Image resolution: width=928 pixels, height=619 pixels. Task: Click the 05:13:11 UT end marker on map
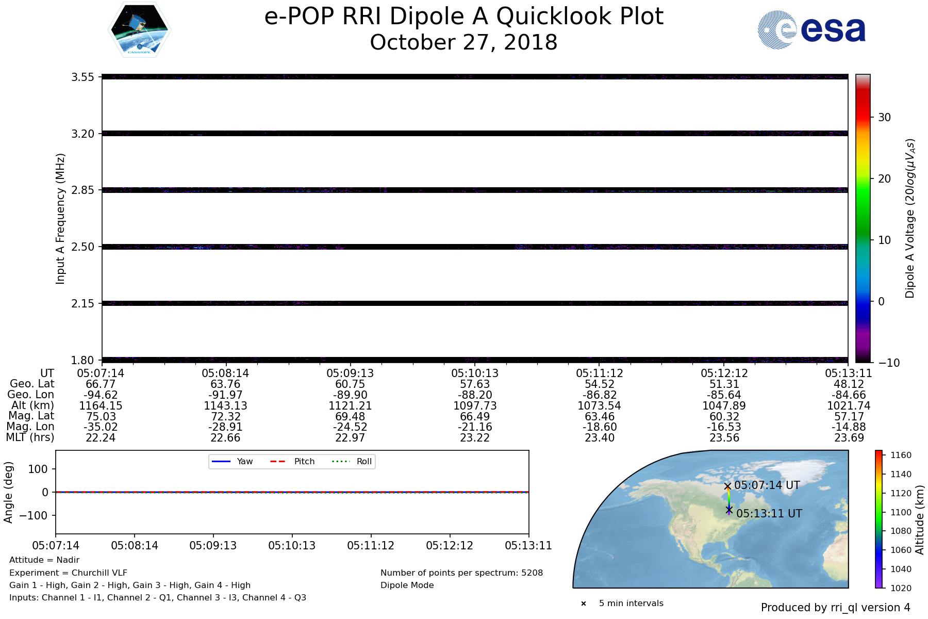(x=729, y=510)
